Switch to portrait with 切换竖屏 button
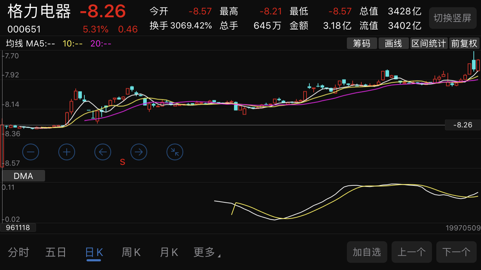 tap(452, 18)
